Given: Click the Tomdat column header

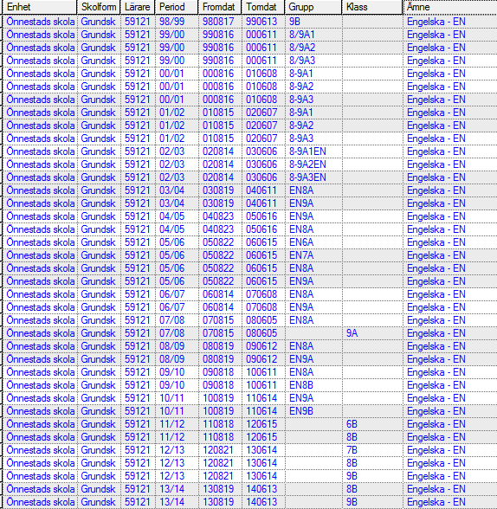Looking at the screenshot, I should pos(263,7).
